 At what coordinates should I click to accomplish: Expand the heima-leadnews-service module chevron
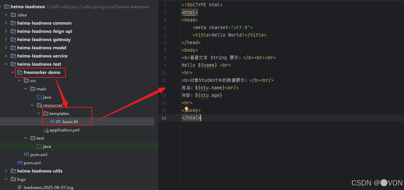pos(6,56)
